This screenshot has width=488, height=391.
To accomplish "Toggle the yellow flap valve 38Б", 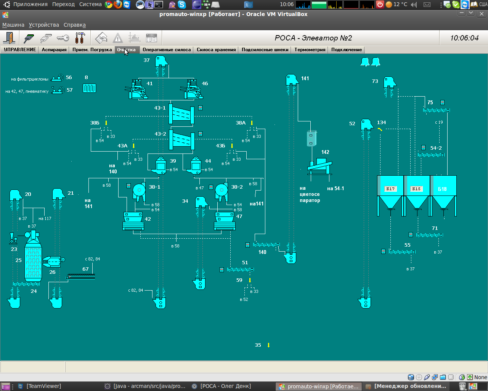I will click(106, 123).
